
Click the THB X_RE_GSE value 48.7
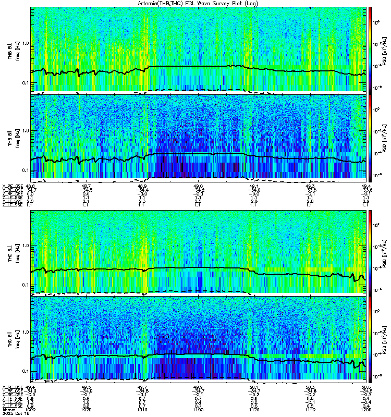click(x=86, y=186)
